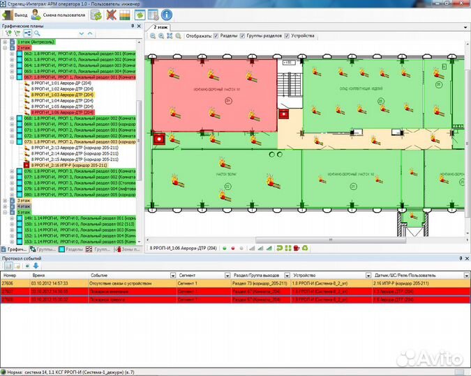Click the magnifier search icon in plans panel
Viewport: 471px width, 376px height.
coord(37,33)
